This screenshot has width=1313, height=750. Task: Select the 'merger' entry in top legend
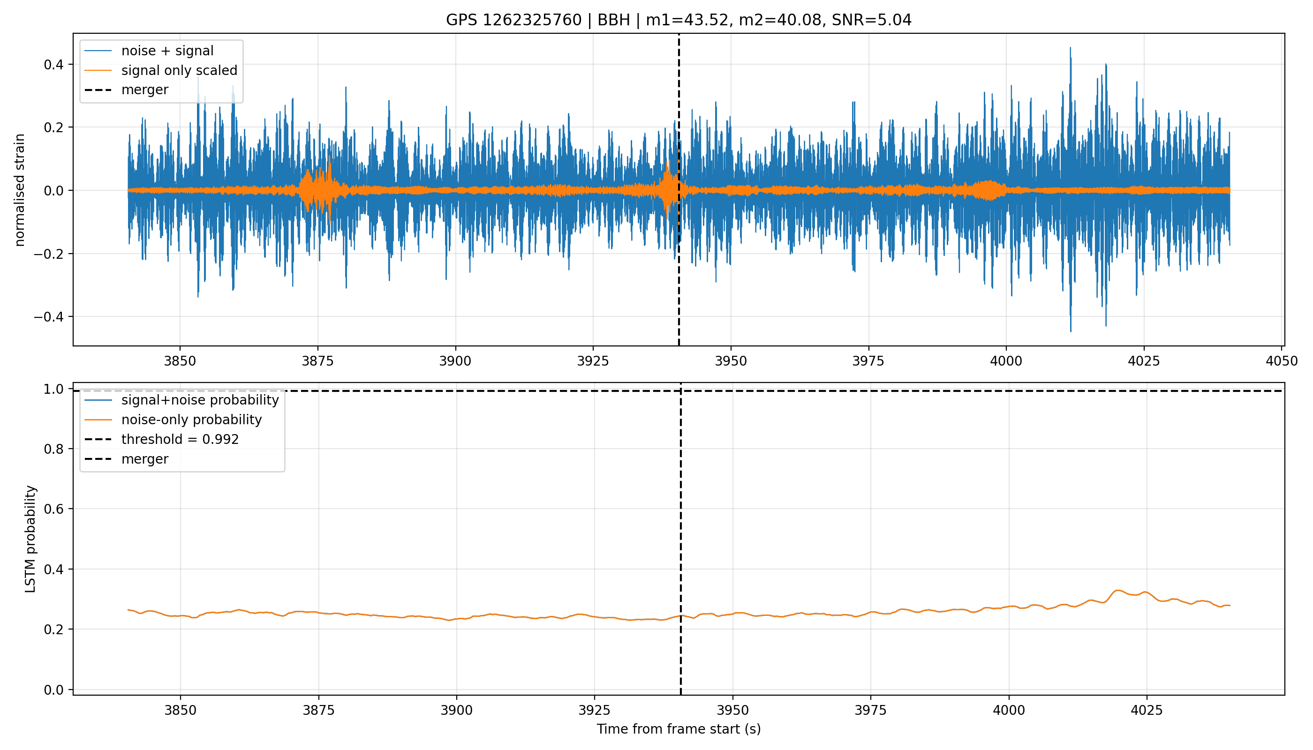[x=144, y=90]
